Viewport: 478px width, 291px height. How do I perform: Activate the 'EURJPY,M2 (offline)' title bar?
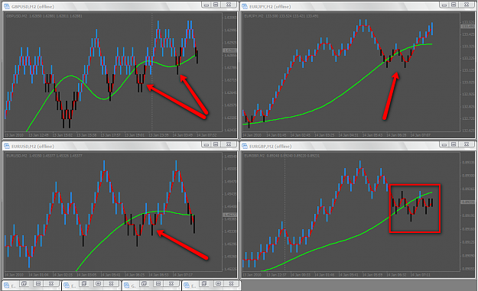358,6
